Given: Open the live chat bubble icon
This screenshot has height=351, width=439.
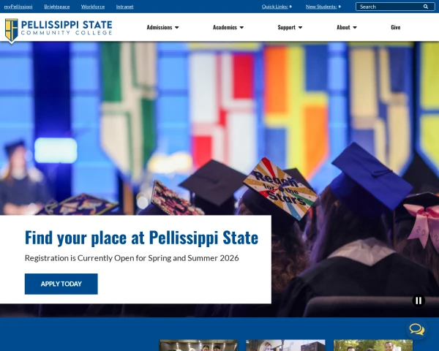Looking at the screenshot, I should pyautogui.click(x=417, y=329).
